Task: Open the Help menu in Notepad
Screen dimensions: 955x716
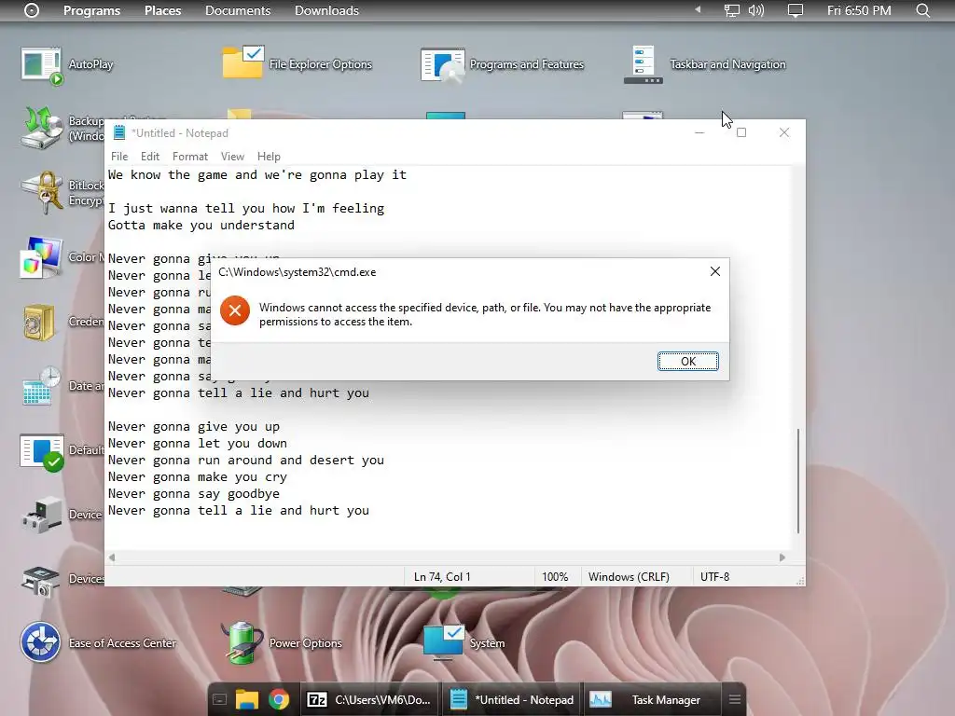Action: [269, 157]
